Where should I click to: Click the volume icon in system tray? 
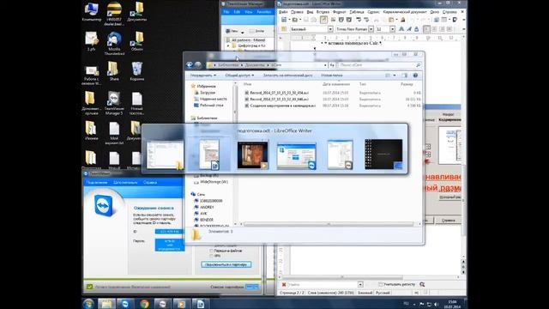(437, 304)
